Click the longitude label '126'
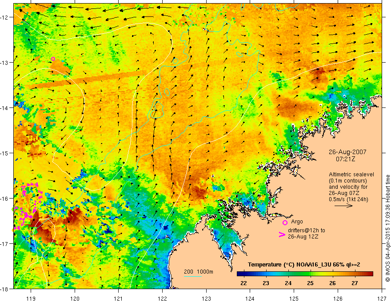This screenshot has width=391, height=302. tap(338, 298)
